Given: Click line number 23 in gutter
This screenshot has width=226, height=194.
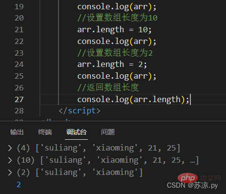Looking at the screenshot, I should click(x=19, y=53).
